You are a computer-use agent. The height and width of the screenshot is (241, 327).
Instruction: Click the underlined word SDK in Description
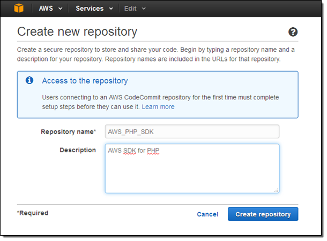coord(129,151)
